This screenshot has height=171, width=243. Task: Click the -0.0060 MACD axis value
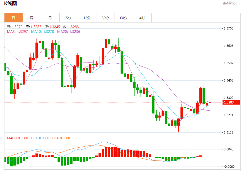click(229, 167)
